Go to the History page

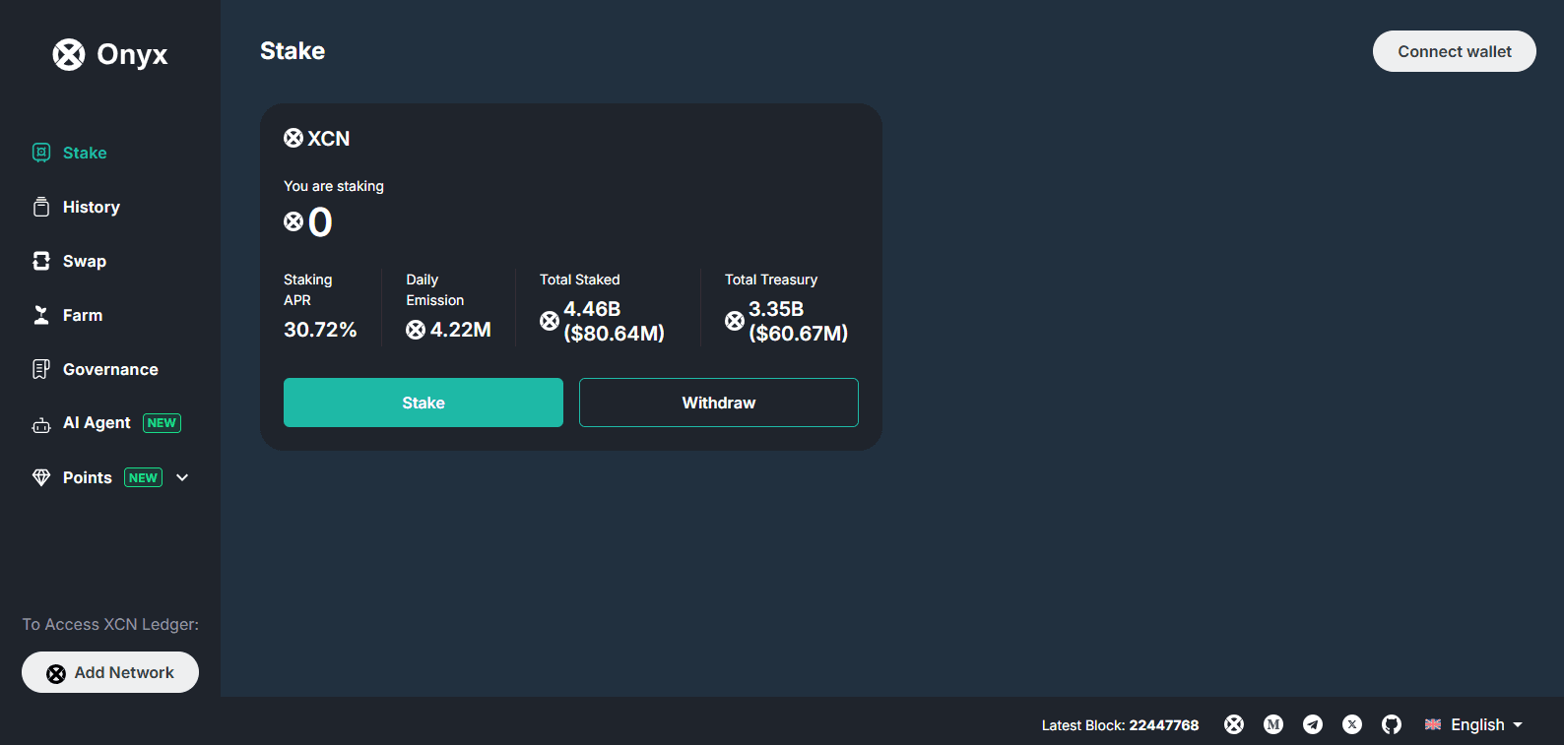[x=91, y=207]
